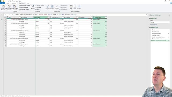This screenshot has height=97, width=172.
Task: Select row number 7
Action: coord(5,31)
